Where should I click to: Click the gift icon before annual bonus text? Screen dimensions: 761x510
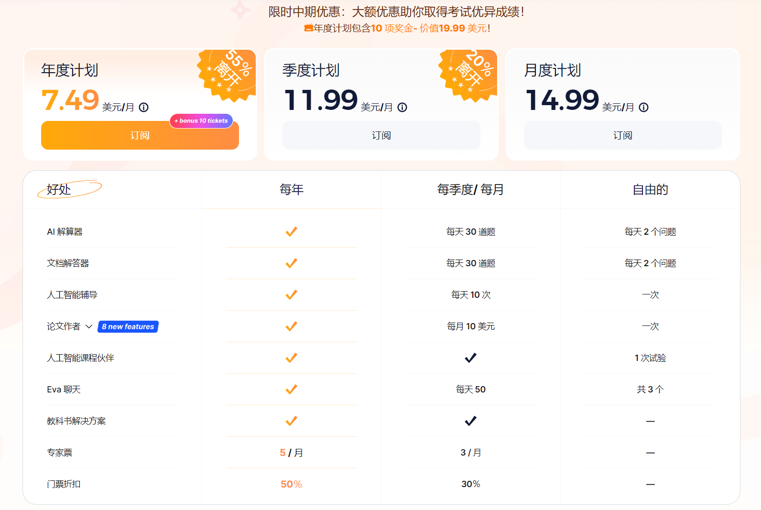pyautogui.click(x=309, y=28)
